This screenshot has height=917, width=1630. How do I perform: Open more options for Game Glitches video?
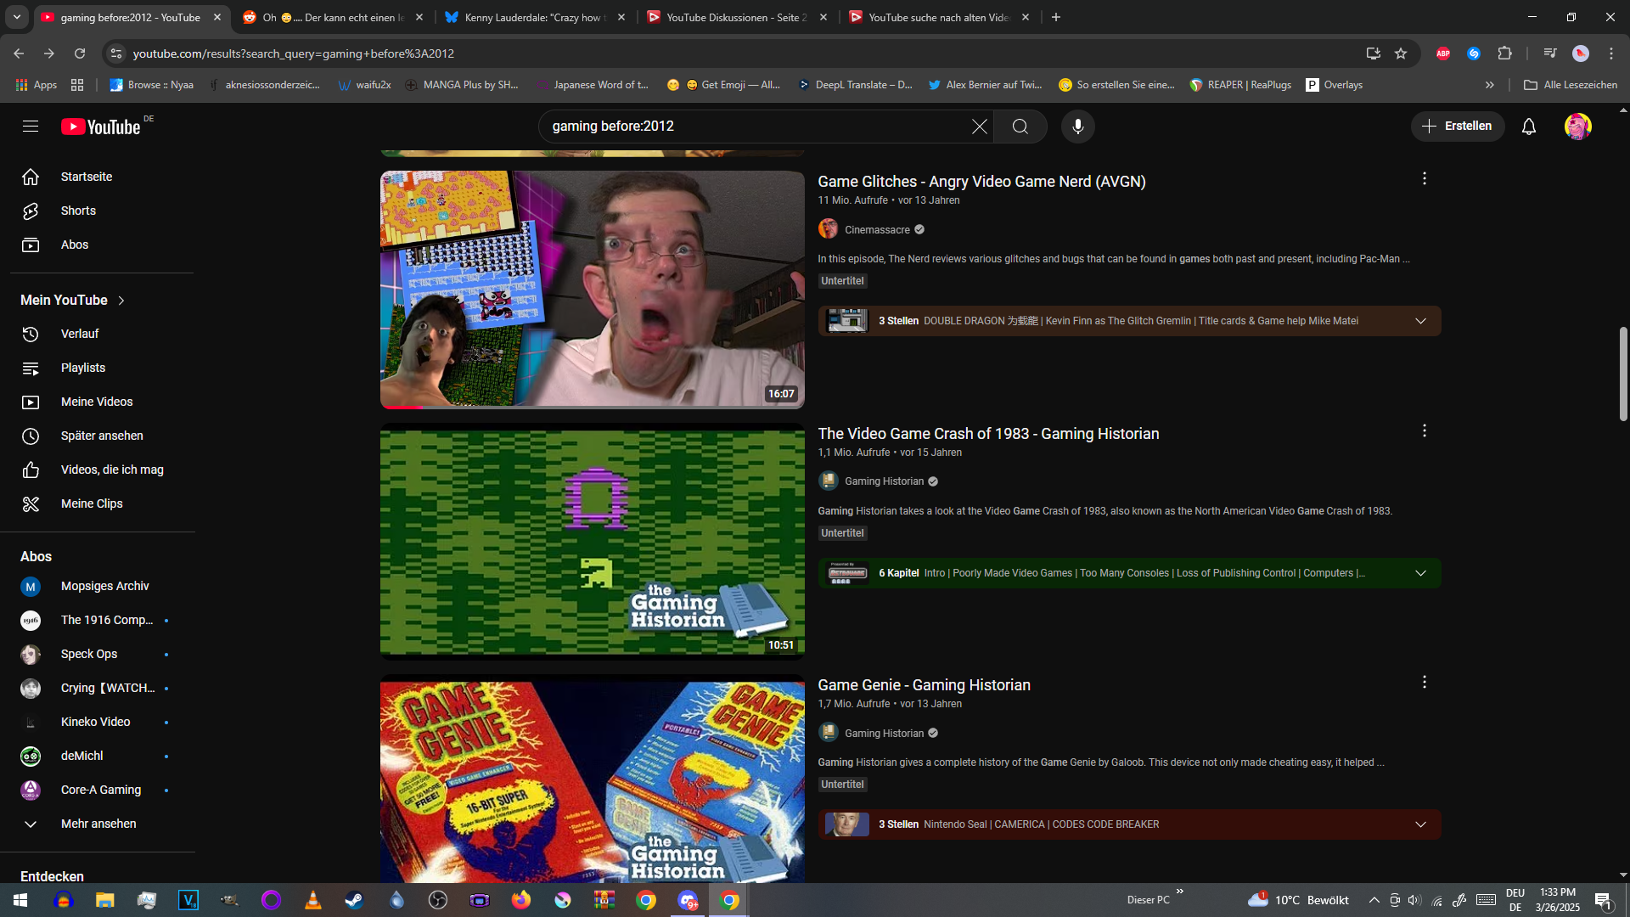click(1424, 178)
